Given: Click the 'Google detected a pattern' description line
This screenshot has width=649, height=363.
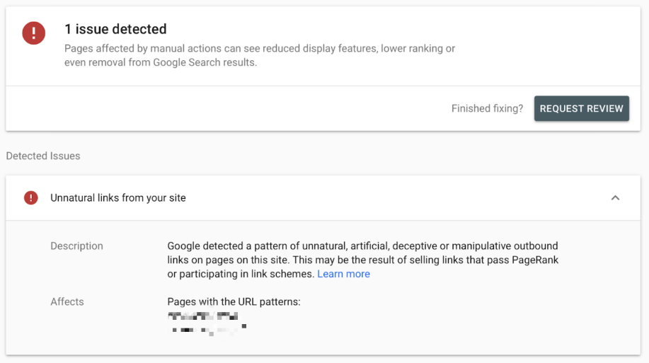Looking at the screenshot, I should [362, 246].
